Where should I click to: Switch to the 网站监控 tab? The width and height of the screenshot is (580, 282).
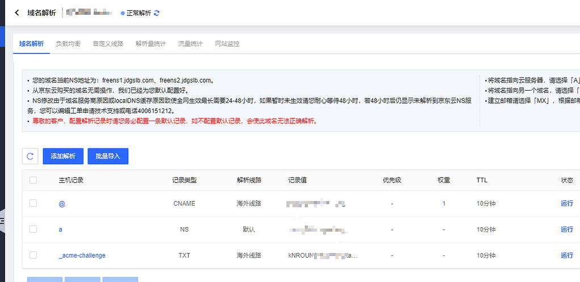click(227, 44)
